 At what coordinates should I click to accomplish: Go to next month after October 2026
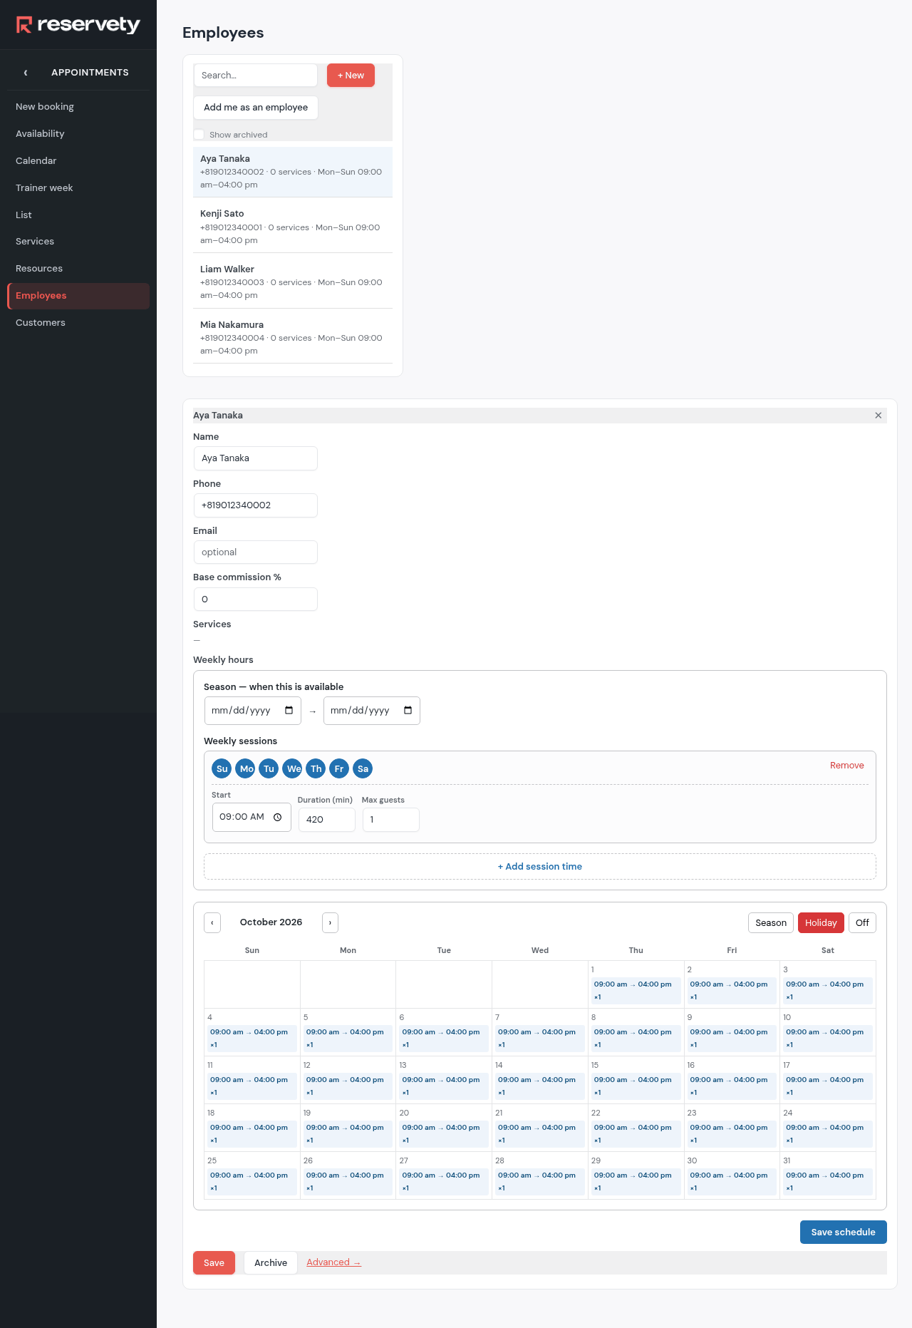point(330,922)
